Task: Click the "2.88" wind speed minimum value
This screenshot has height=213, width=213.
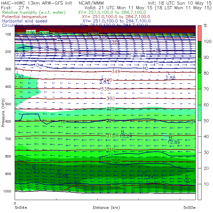Action: 170,78
